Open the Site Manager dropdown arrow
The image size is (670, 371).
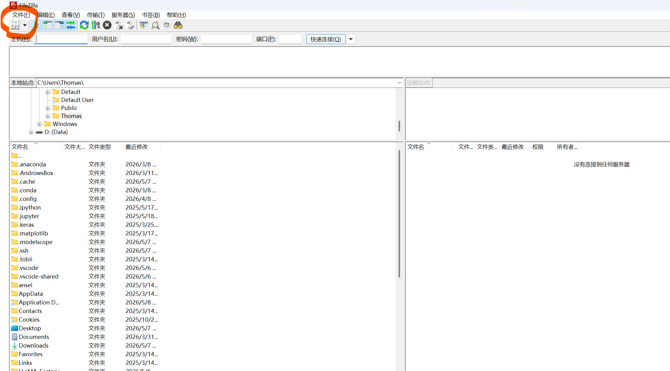tap(25, 25)
